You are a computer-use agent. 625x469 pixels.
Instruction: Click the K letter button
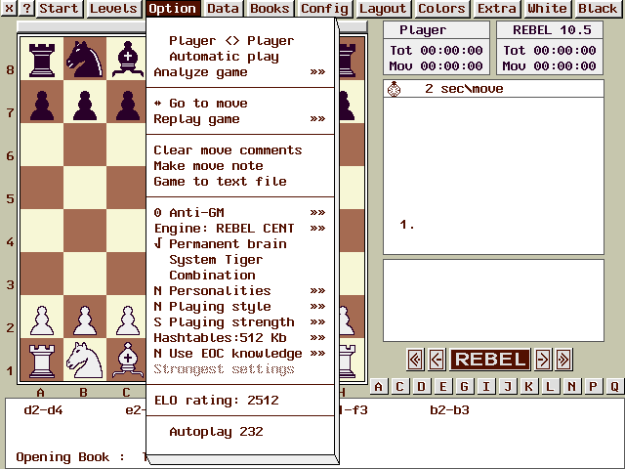(529, 387)
